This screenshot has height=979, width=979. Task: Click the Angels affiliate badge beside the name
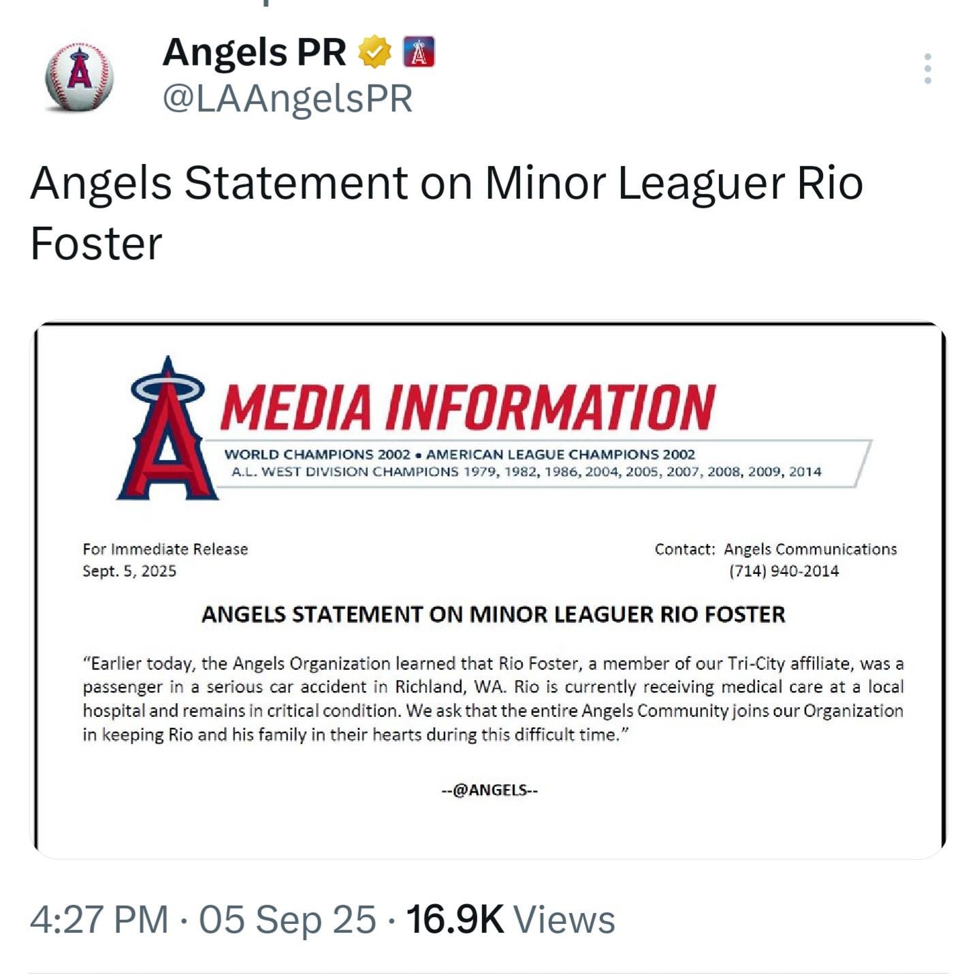point(419,52)
